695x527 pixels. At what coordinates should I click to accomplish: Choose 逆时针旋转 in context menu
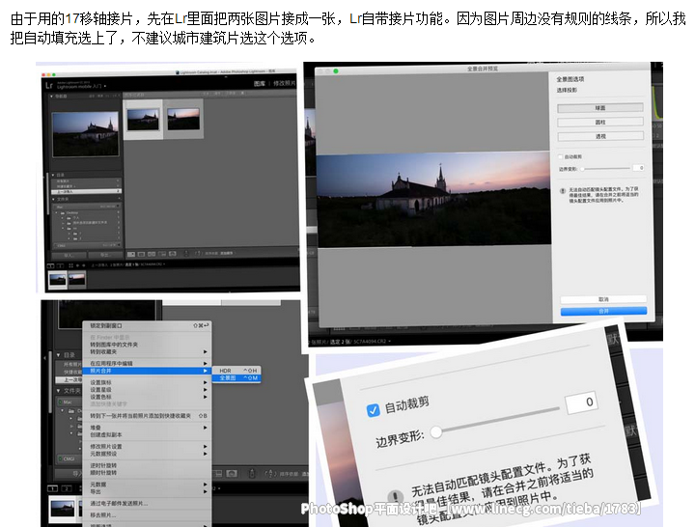point(147,465)
